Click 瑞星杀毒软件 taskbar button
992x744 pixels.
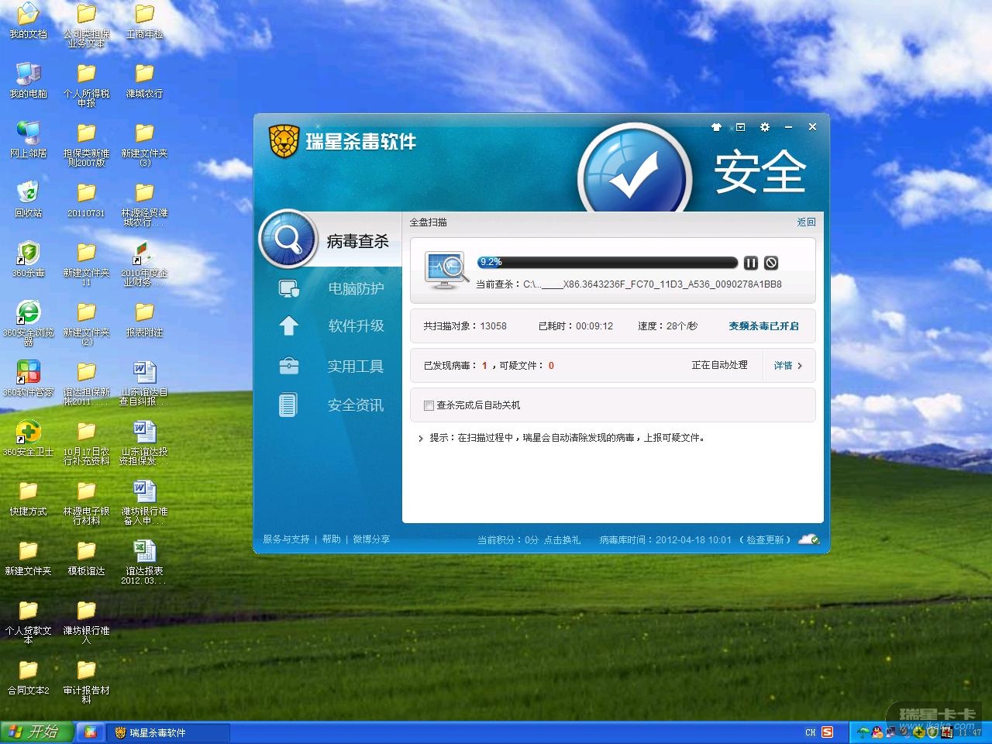pyautogui.click(x=168, y=732)
